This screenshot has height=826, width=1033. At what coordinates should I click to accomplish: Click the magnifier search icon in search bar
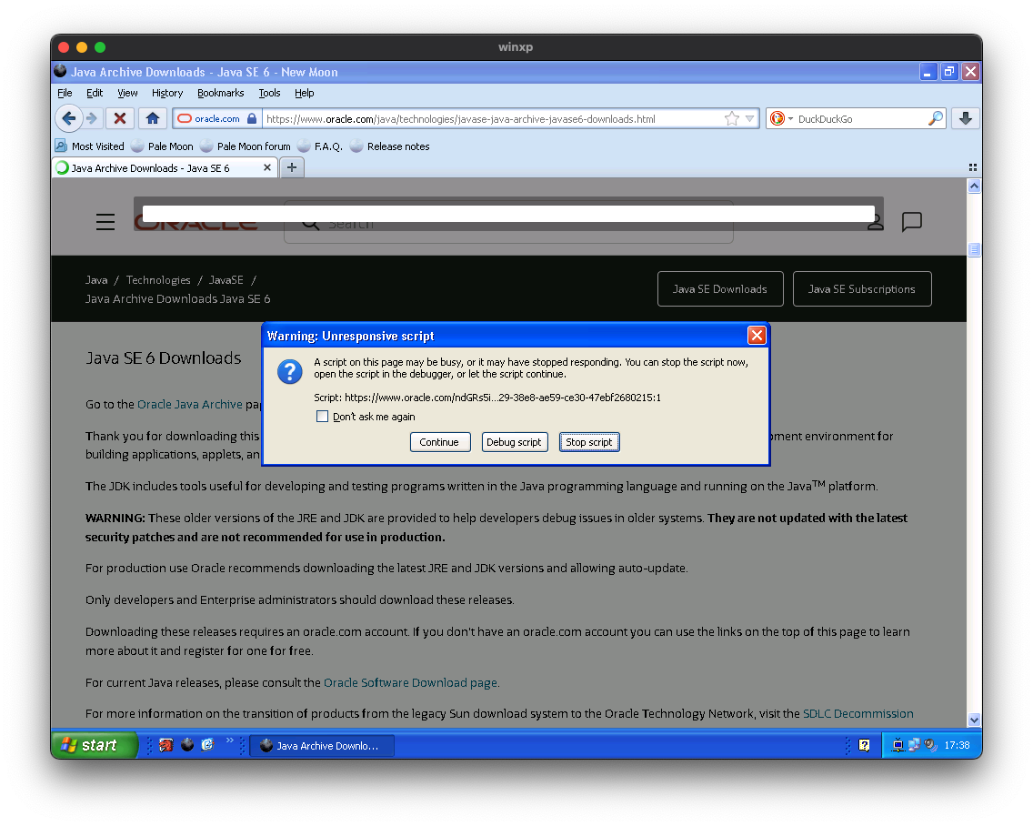pos(935,118)
